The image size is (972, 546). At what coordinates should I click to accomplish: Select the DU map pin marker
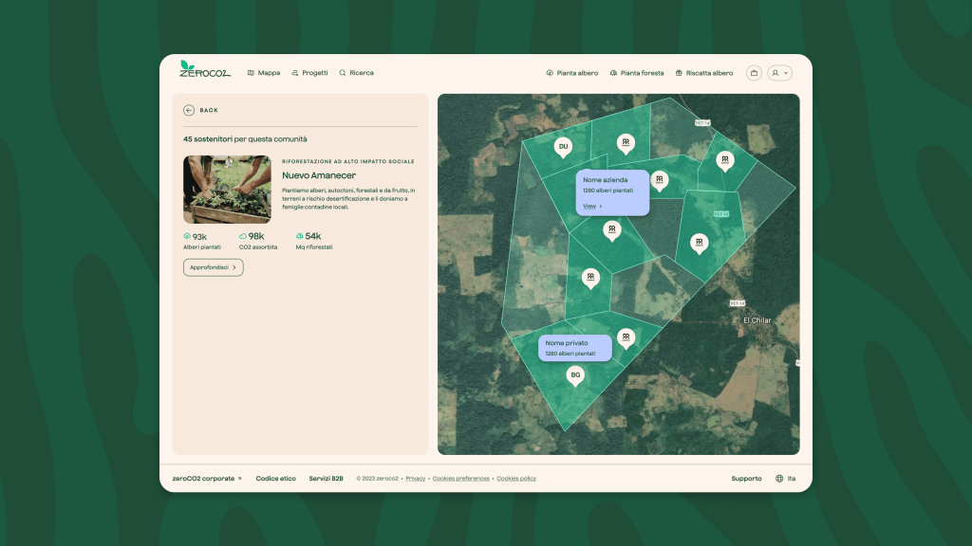point(563,147)
